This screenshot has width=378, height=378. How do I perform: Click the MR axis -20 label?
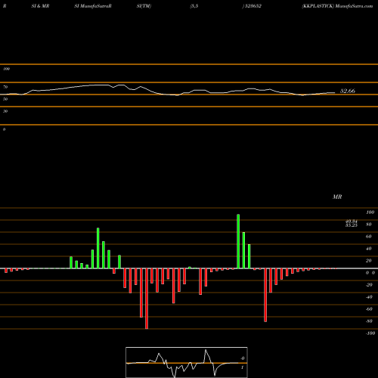tap(369, 285)
